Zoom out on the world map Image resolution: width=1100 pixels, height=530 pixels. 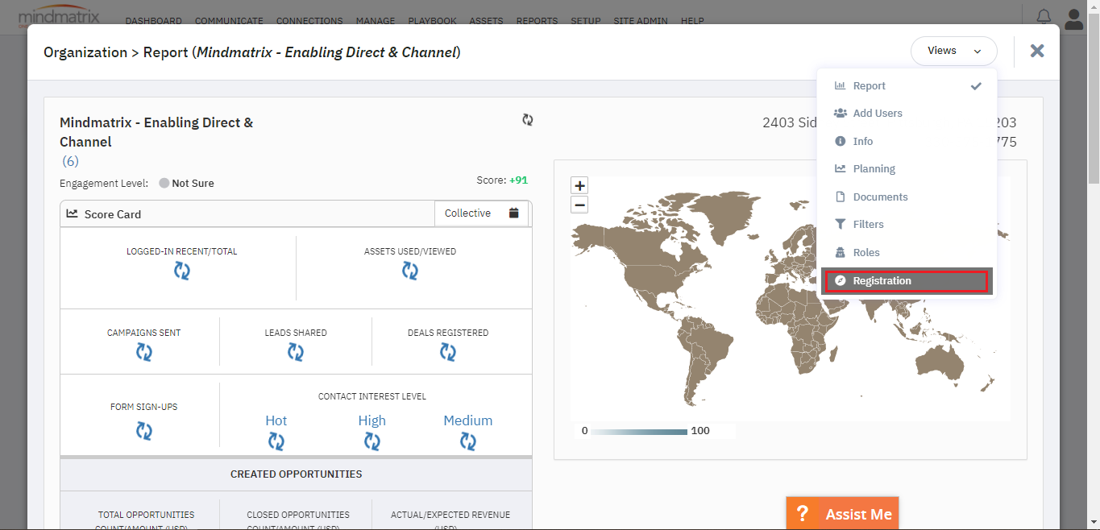click(x=579, y=205)
